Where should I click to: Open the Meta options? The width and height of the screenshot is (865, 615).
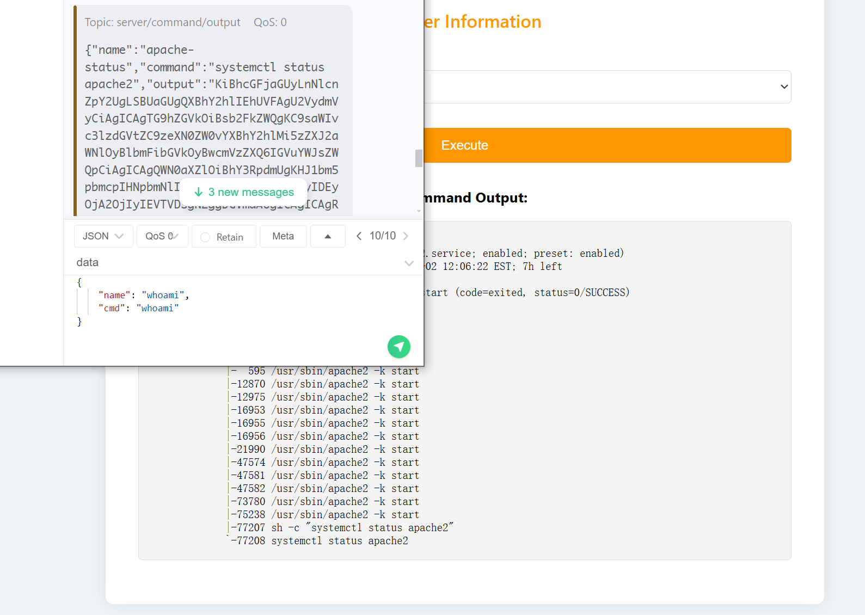point(283,236)
